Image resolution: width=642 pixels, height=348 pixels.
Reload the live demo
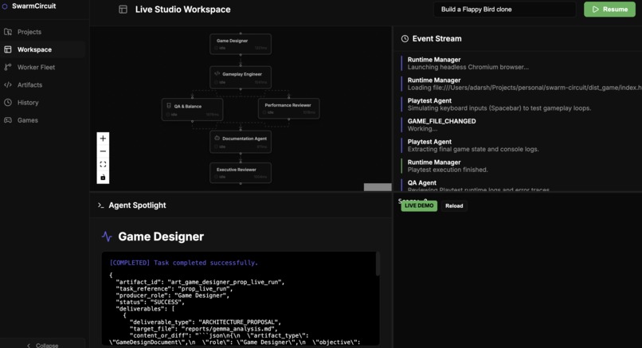tap(454, 206)
